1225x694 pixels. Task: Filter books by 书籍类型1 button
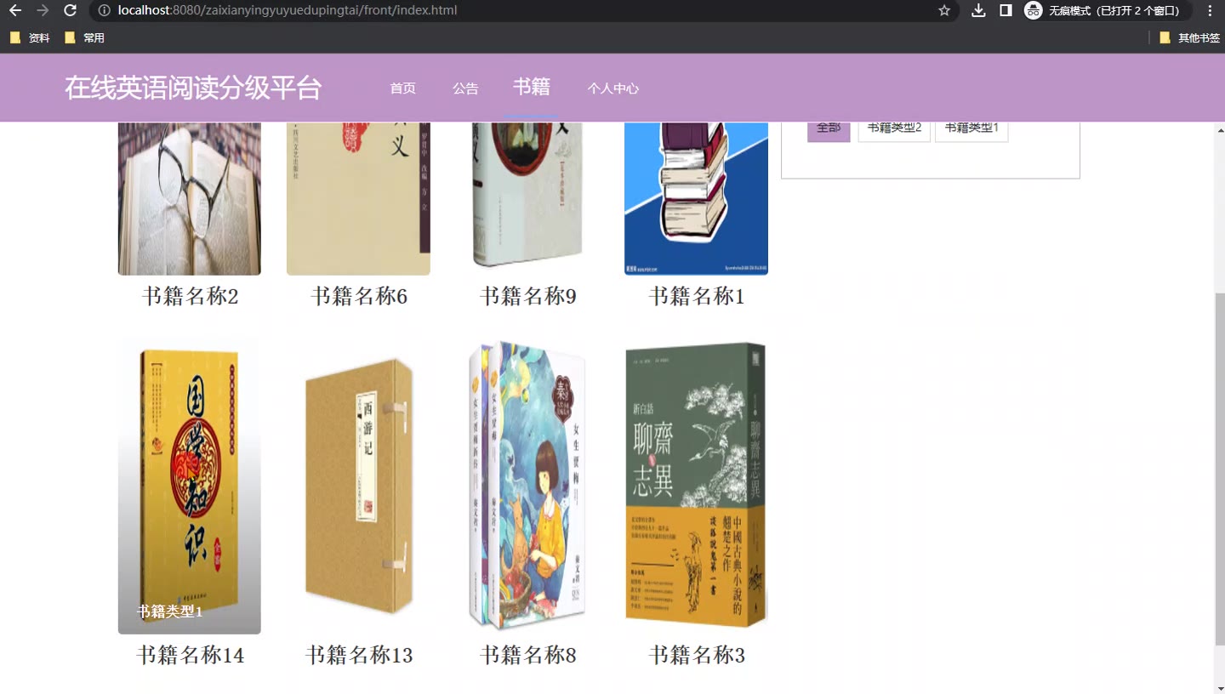971,130
